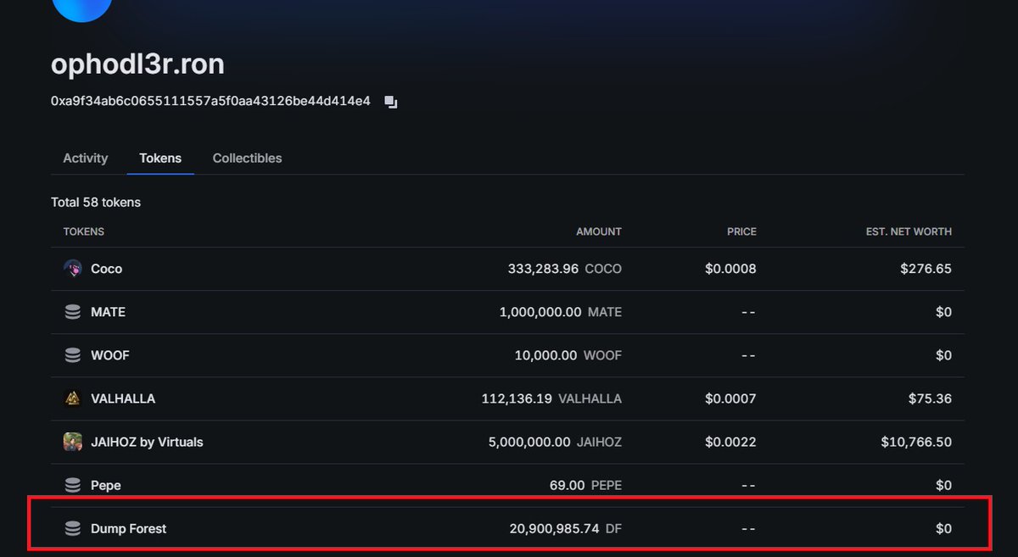Image resolution: width=1018 pixels, height=557 pixels.
Task: Click the Dump Forest net worth $0
Action: click(943, 528)
